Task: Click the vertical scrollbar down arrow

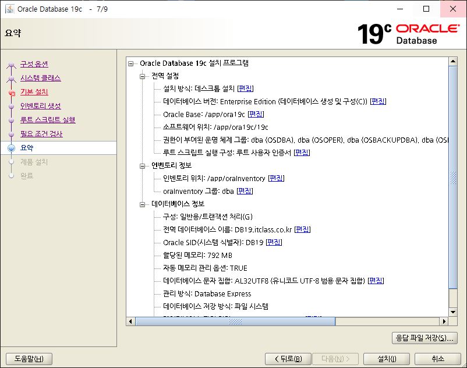Action: pyautogui.click(x=453, y=312)
